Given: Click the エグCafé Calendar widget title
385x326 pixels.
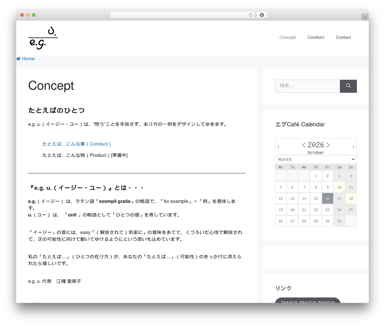Looking at the screenshot, I should (300, 124).
